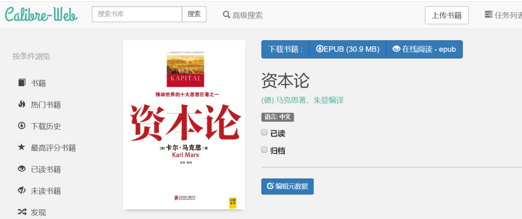Click the 上传书籍 upload button
522x219 pixels.
point(447,15)
